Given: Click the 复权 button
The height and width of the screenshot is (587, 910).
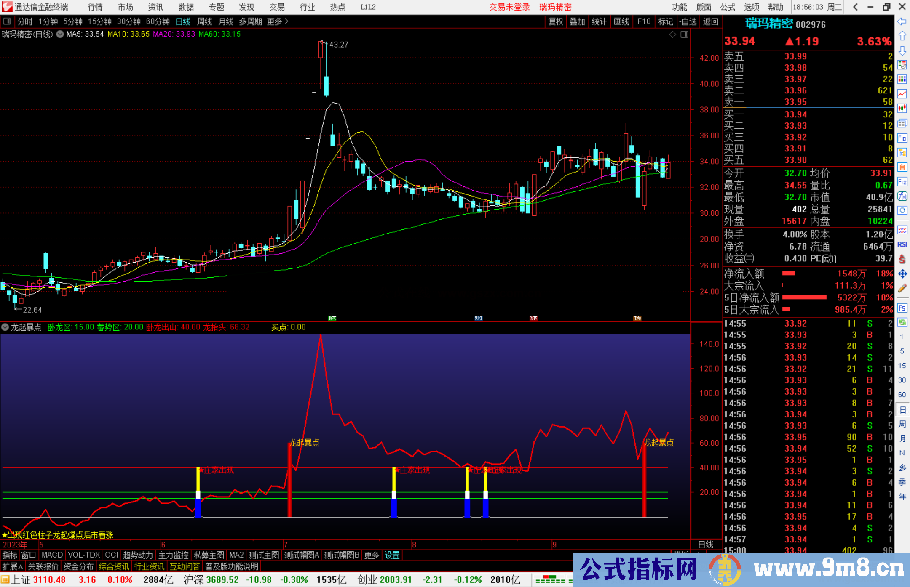Looking at the screenshot, I should (x=556, y=21).
